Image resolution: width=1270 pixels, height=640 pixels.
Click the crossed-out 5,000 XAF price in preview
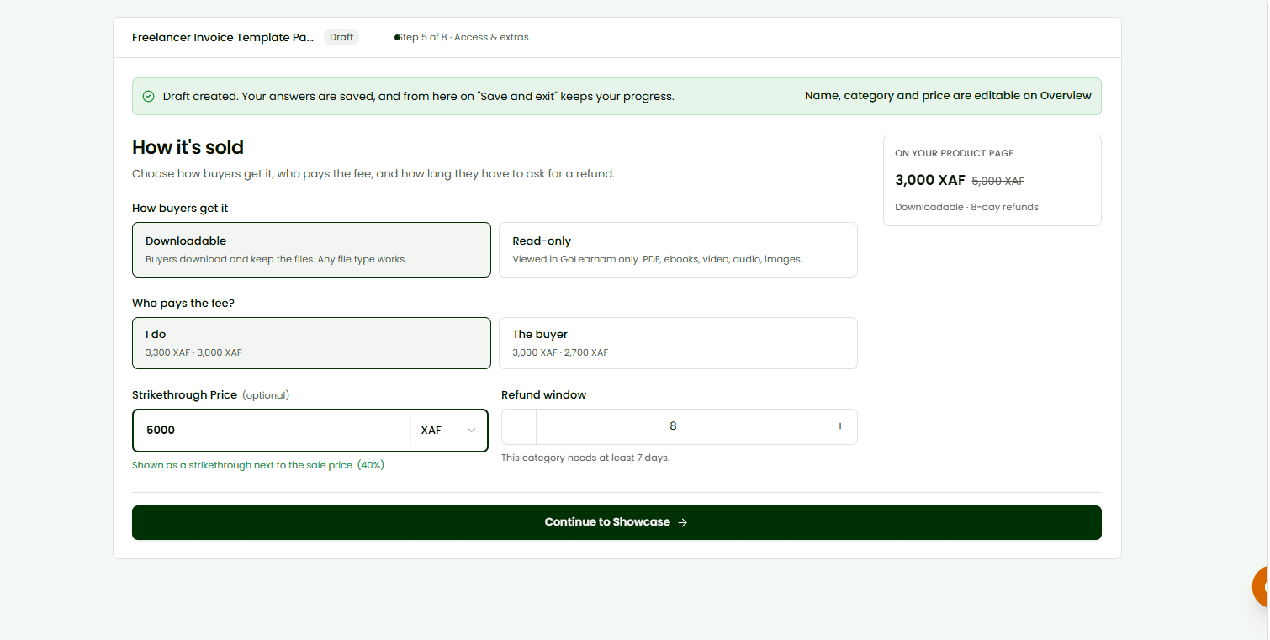997,182
